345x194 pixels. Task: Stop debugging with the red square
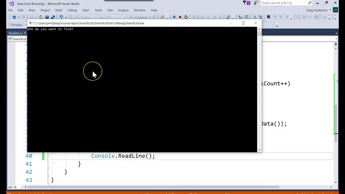[x=180, y=17]
